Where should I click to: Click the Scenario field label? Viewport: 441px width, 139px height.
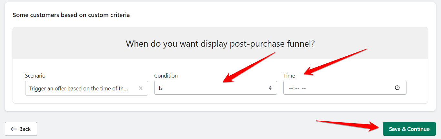[x=35, y=76]
